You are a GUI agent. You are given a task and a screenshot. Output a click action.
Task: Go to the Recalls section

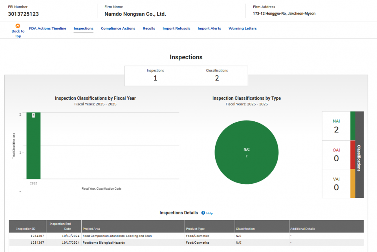[x=149, y=28]
